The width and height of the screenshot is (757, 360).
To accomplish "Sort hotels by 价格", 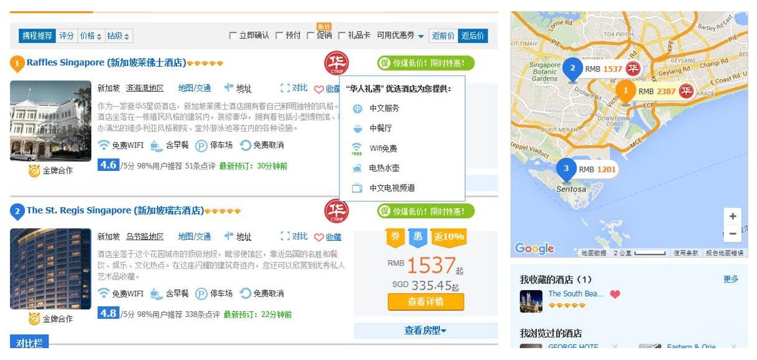I will (91, 36).
